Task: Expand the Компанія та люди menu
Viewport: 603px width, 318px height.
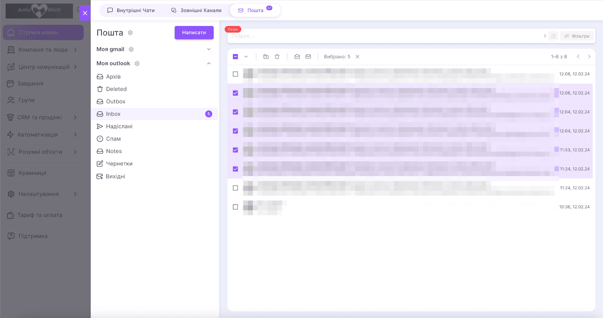Action: [75, 50]
